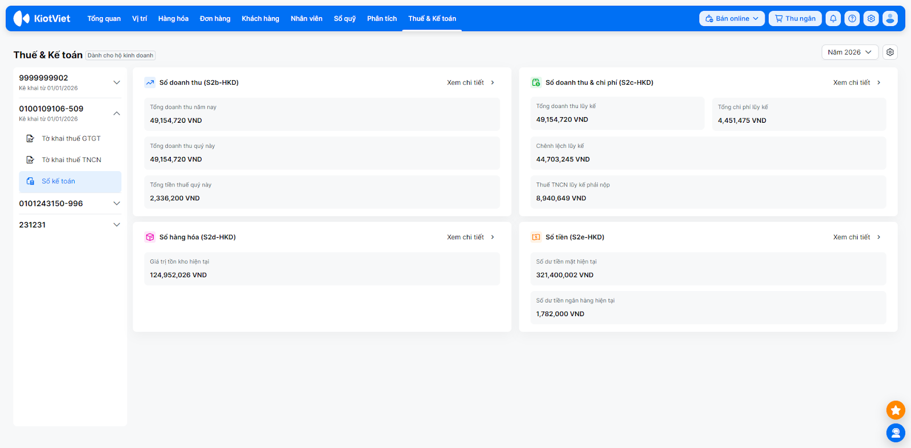Click the Xem chi tiết arrow in Sổ tiền

coord(879,237)
